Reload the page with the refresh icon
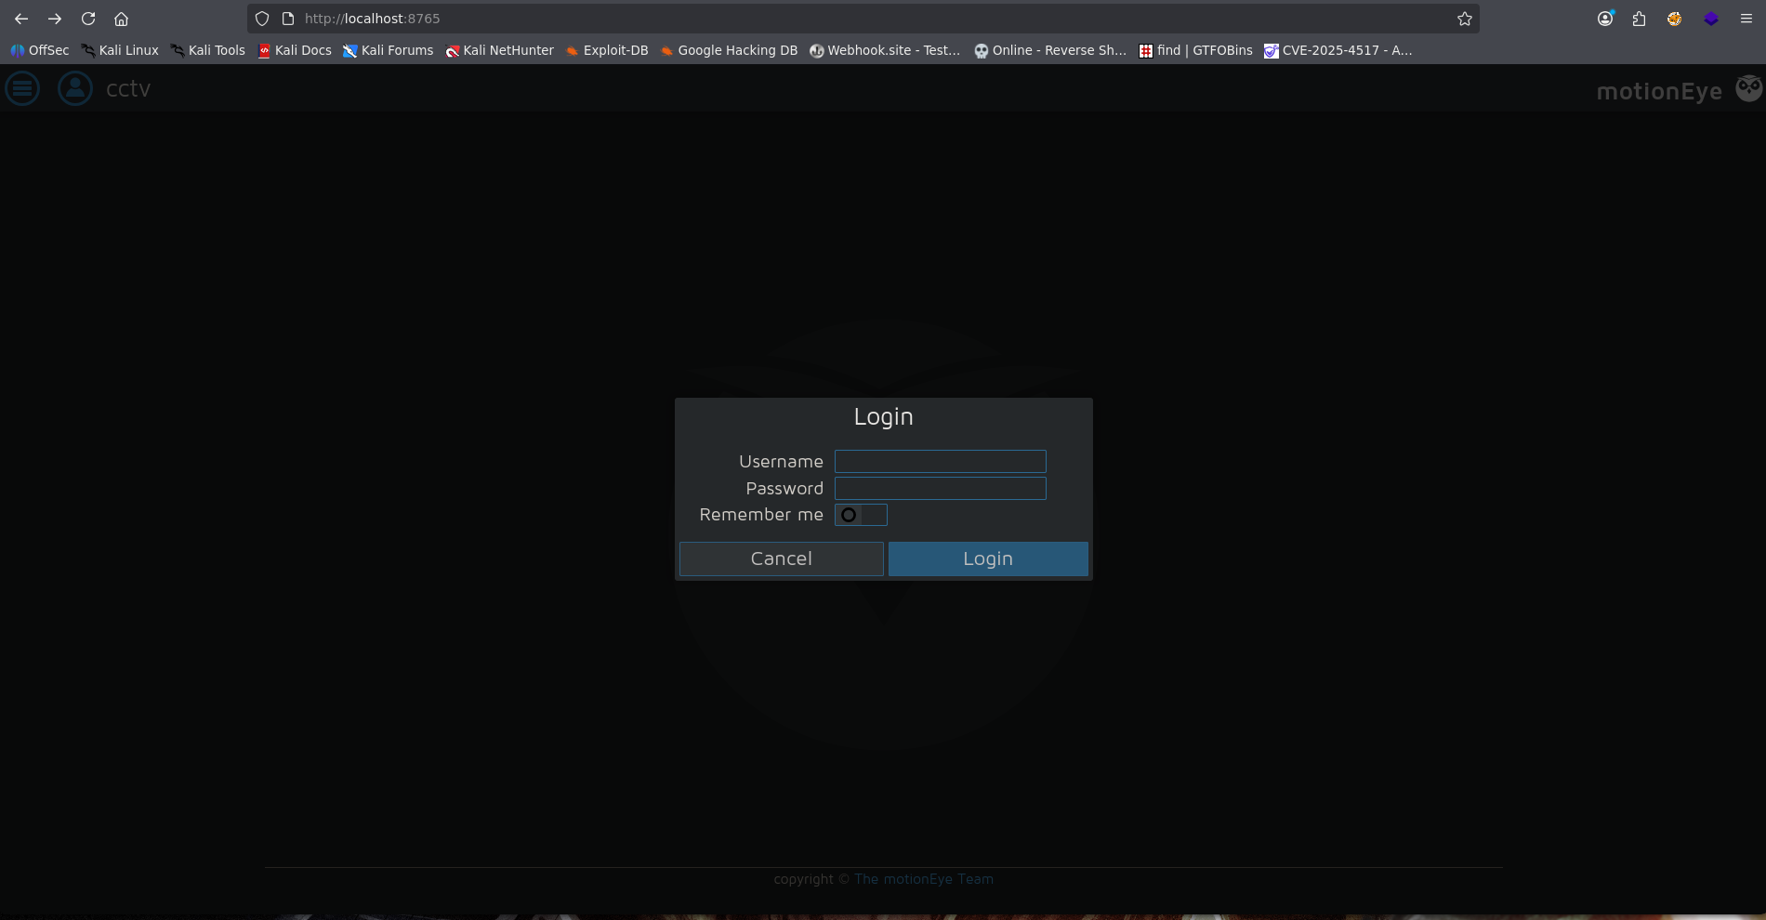The image size is (1766, 920). (88, 19)
